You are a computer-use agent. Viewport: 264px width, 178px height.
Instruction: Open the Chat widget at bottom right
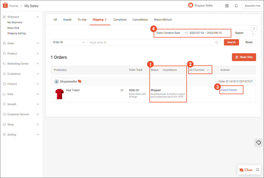pos(246,170)
